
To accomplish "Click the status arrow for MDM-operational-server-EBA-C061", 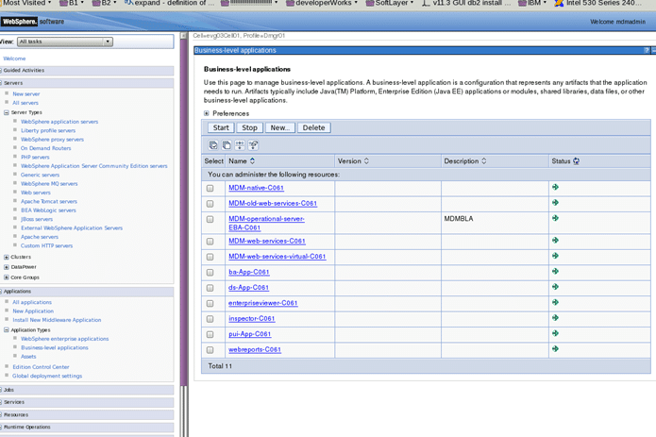I will [x=555, y=218].
